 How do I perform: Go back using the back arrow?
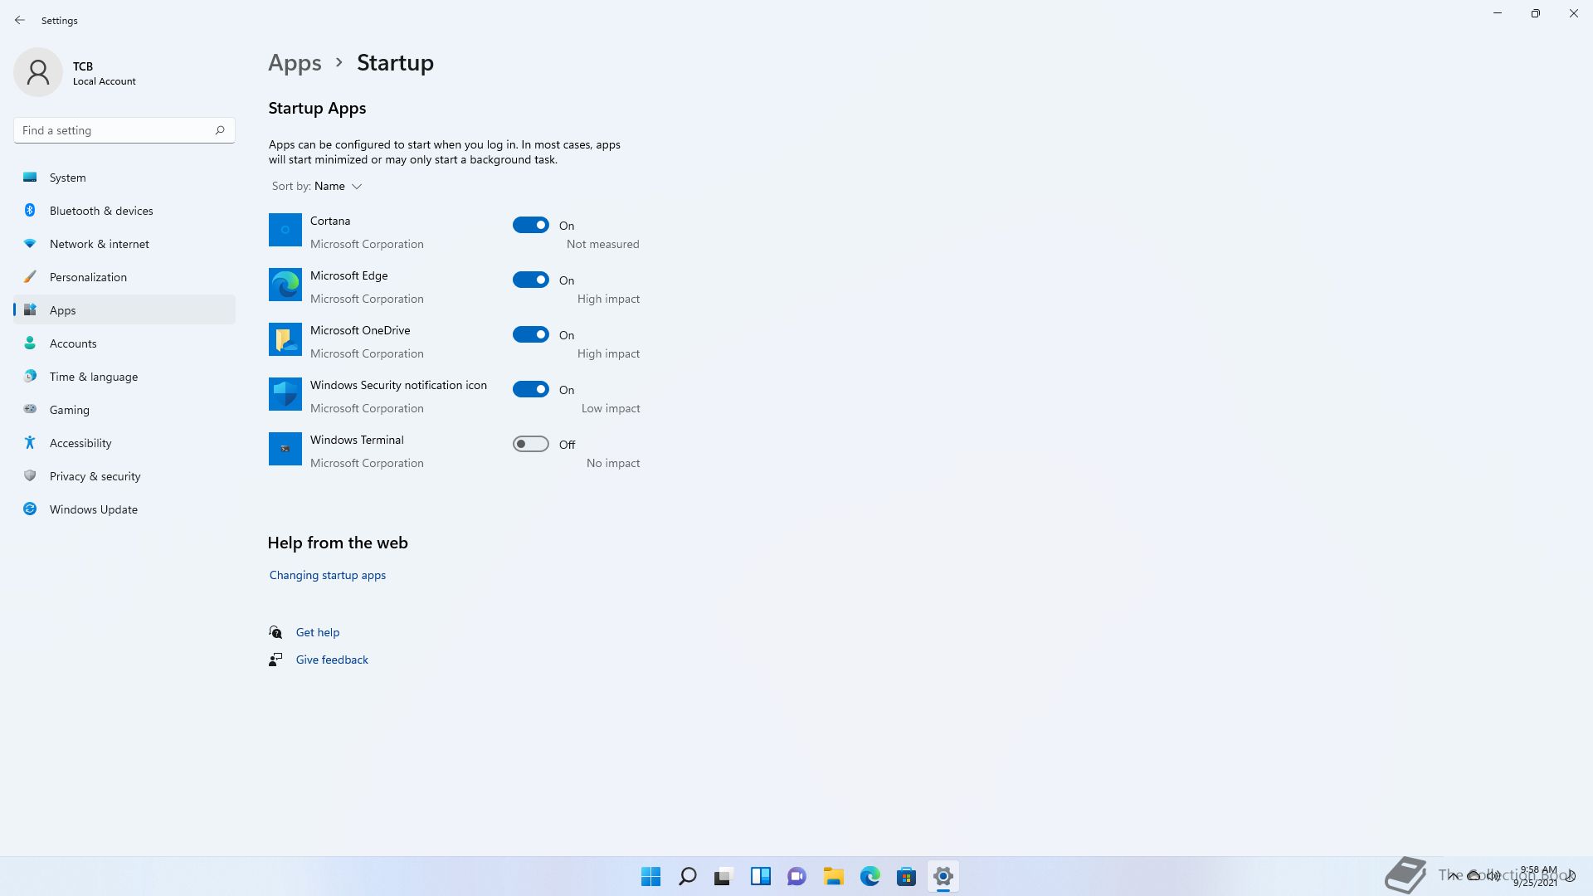tap(20, 20)
